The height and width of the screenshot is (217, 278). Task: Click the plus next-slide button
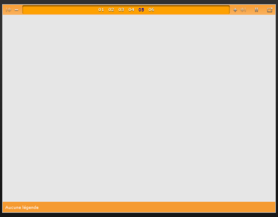pos(235,10)
